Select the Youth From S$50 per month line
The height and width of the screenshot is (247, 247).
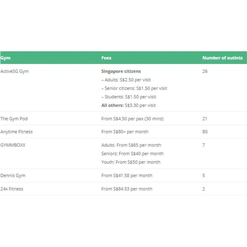[x=131, y=162]
